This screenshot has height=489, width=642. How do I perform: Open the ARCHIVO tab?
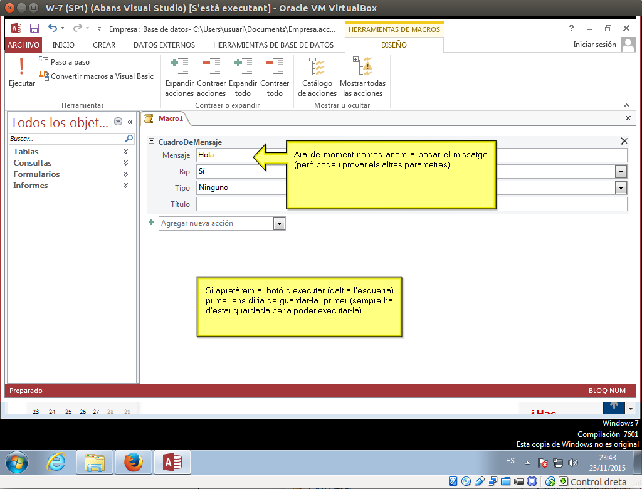coord(23,45)
